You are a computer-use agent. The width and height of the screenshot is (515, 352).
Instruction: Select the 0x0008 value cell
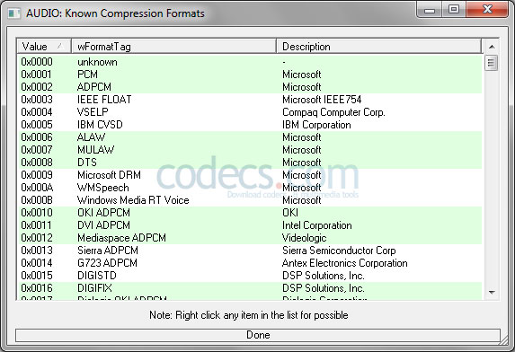[x=37, y=163]
